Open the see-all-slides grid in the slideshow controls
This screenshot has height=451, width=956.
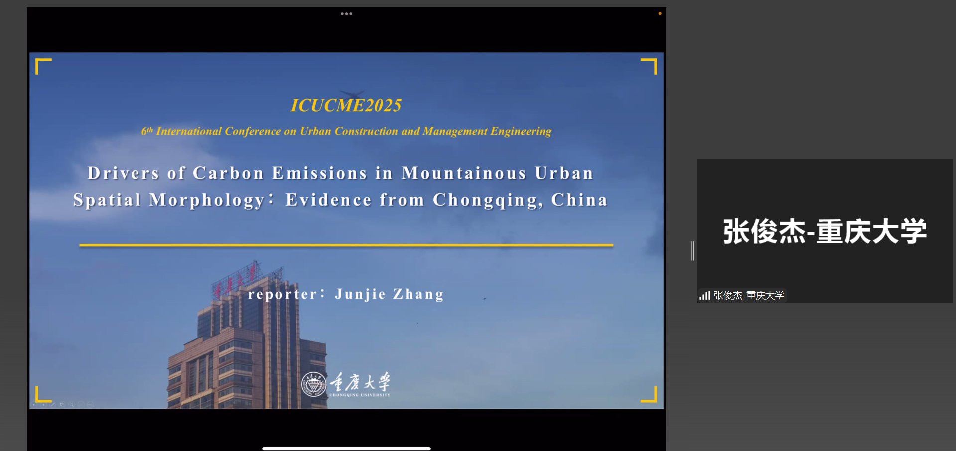[x=62, y=405]
